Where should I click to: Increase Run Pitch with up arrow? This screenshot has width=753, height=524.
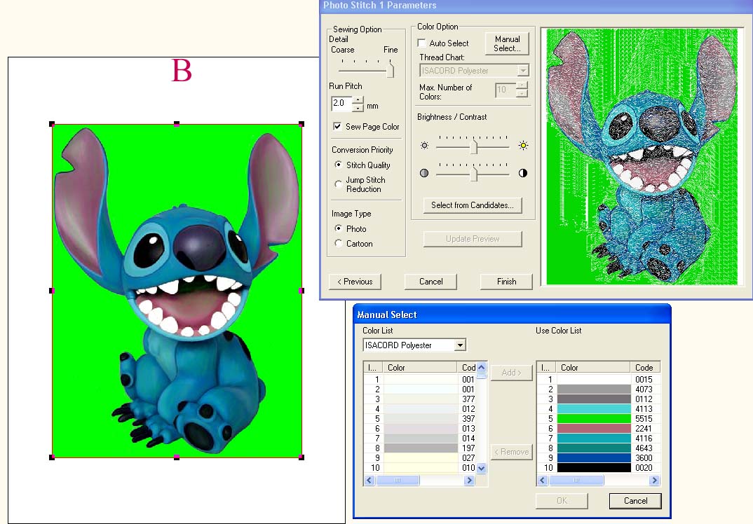pyautogui.click(x=358, y=99)
